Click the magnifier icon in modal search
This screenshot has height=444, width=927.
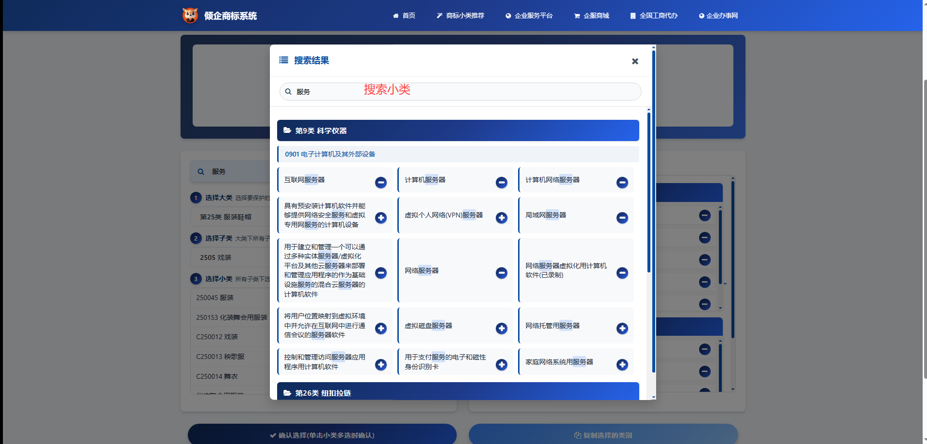(288, 92)
